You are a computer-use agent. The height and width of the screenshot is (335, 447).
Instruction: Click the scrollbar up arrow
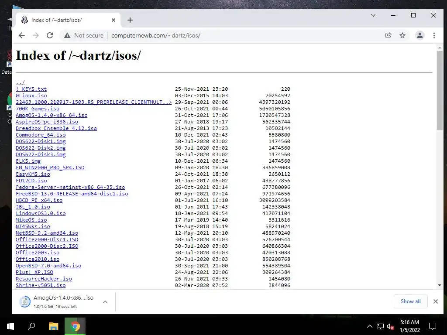(x=440, y=48)
